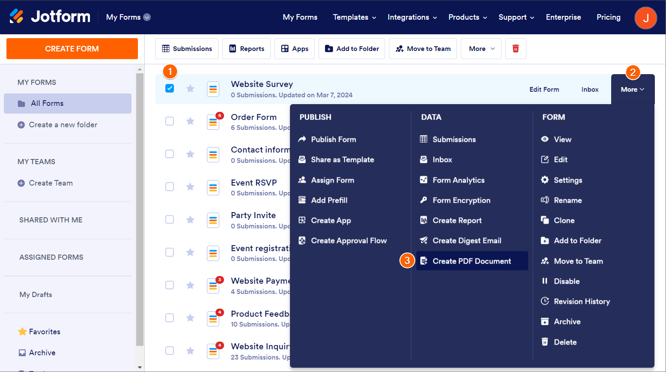Click the sidebar scrollbar down arrow
The height and width of the screenshot is (372, 666).
(x=140, y=367)
